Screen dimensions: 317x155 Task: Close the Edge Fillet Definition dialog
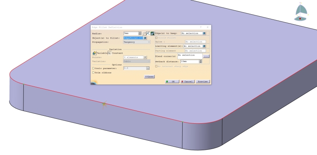[x=208, y=27]
